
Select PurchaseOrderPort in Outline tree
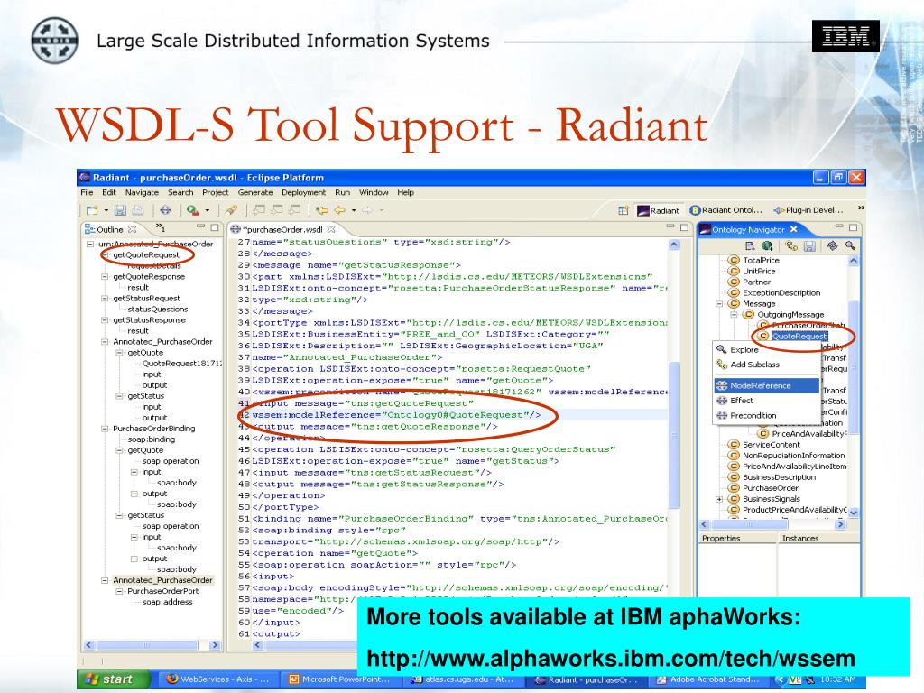163,591
